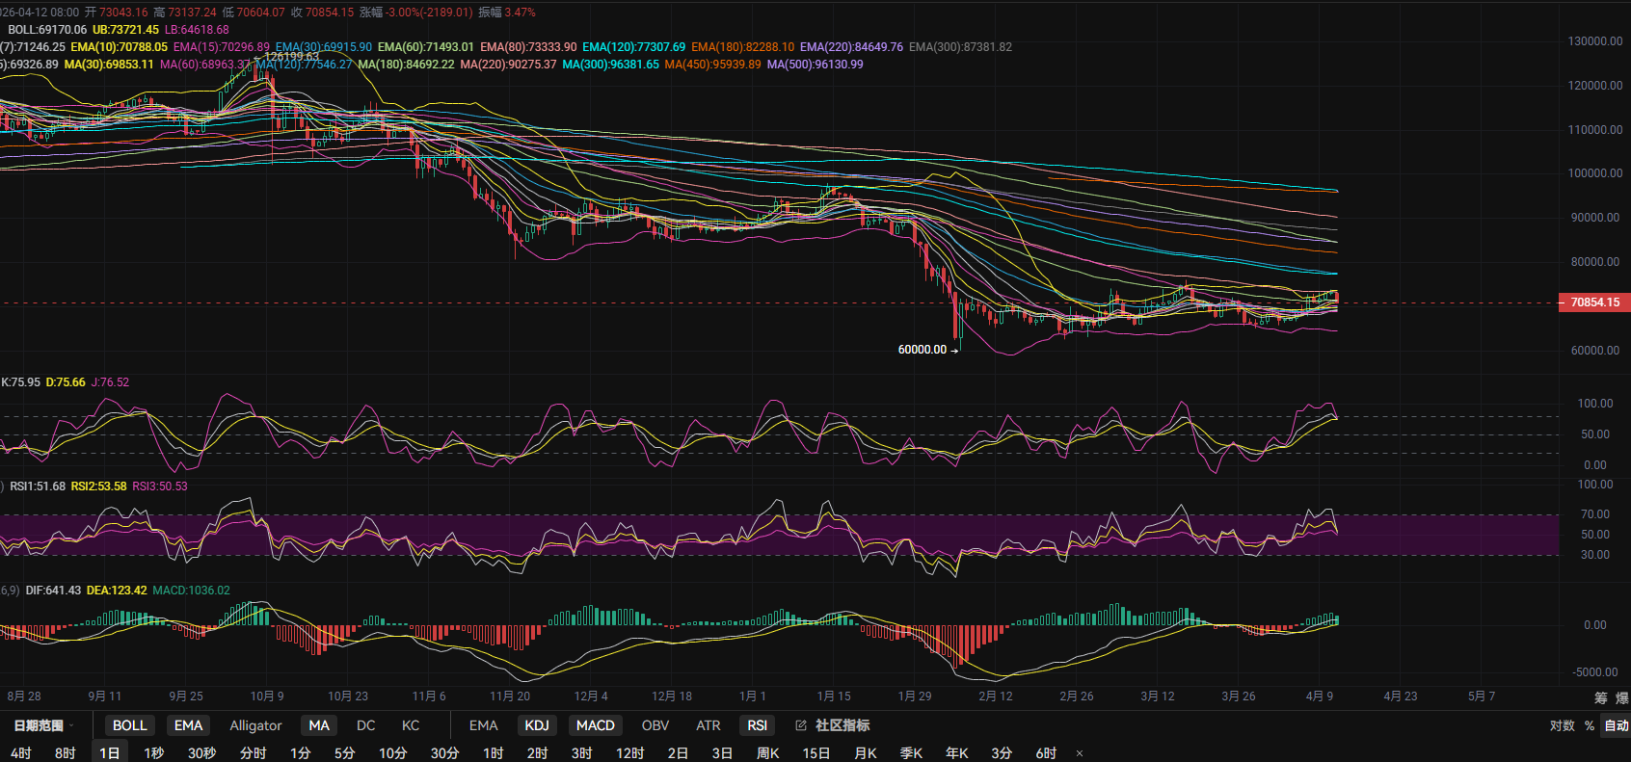Close the timeframe bar with the × icon

pos(1080,753)
